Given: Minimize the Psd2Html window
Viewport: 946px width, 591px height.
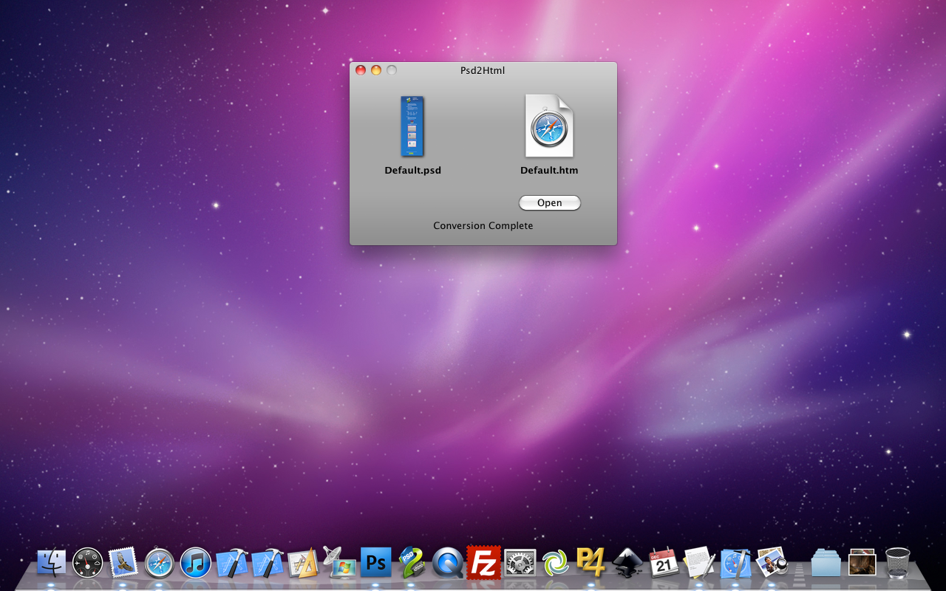Looking at the screenshot, I should click(376, 70).
